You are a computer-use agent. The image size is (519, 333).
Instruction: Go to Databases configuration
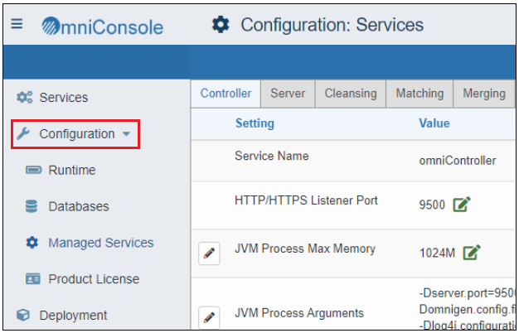coord(79,206)
